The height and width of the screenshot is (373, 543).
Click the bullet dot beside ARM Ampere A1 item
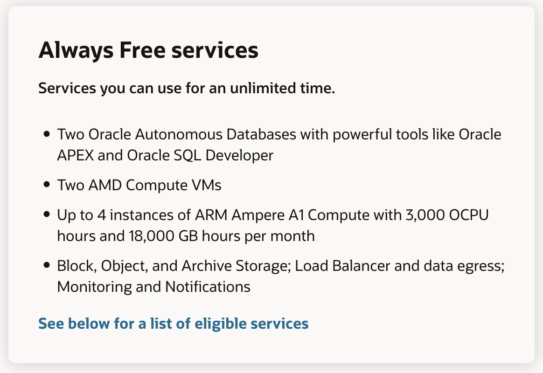tap(46, 214)
